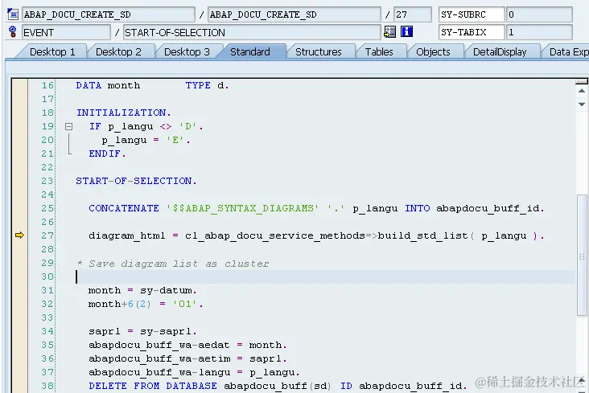Open the Tables tab
589x393 pixels.
click(x=379, y=51)
